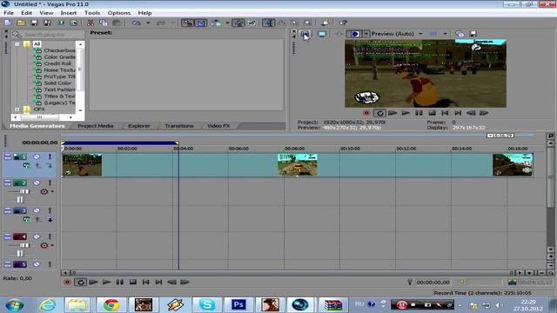The image size is (557, 313).
Task: Expand the OFX folder tree node
Action: (17, 110)
